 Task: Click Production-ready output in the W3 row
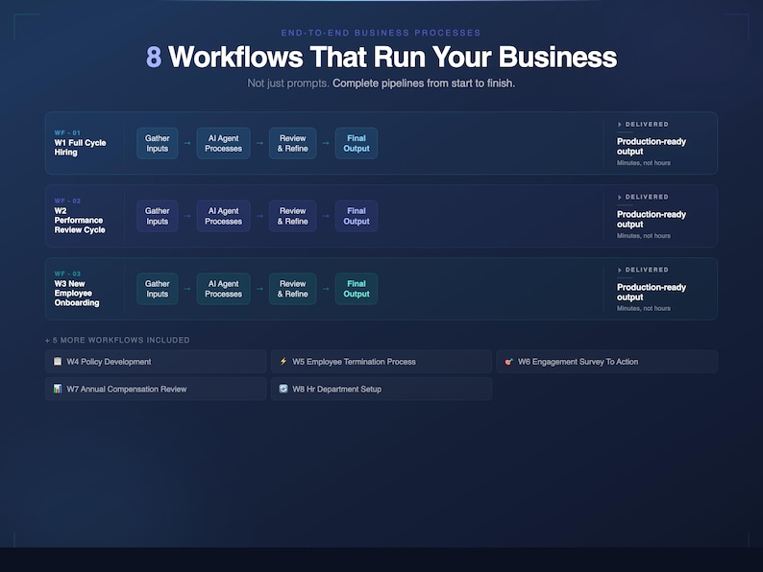652,292
